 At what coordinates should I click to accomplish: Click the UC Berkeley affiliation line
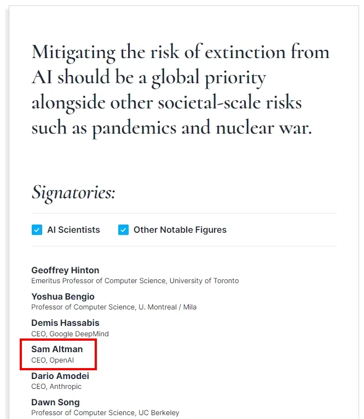[105, 413]
